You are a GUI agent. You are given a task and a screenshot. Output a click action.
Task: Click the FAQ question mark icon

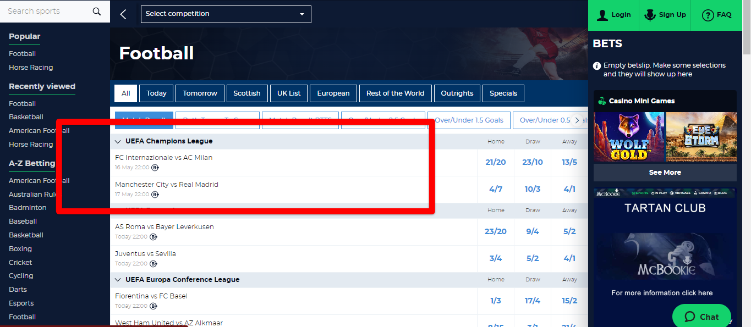tap(708, 15)
